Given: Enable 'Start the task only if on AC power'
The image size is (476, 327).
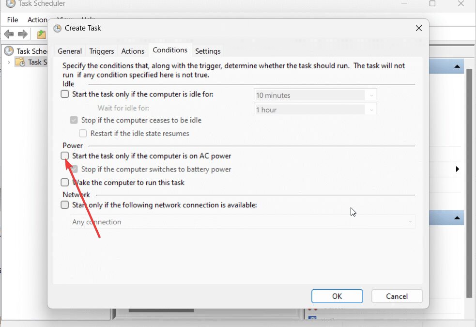Looking at the screenshot, I should pos(65,156).
